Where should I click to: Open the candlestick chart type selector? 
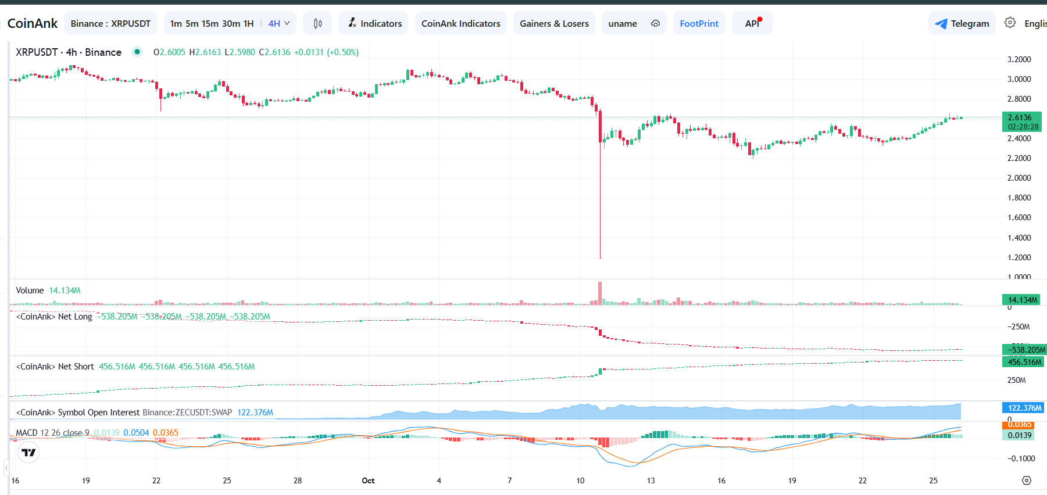pos(317,23)
